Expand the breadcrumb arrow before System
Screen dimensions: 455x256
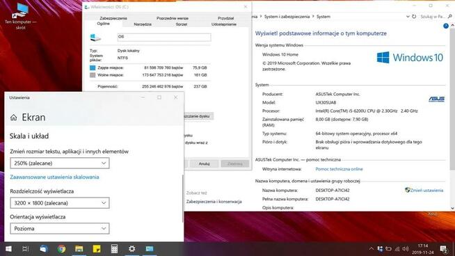313,17
